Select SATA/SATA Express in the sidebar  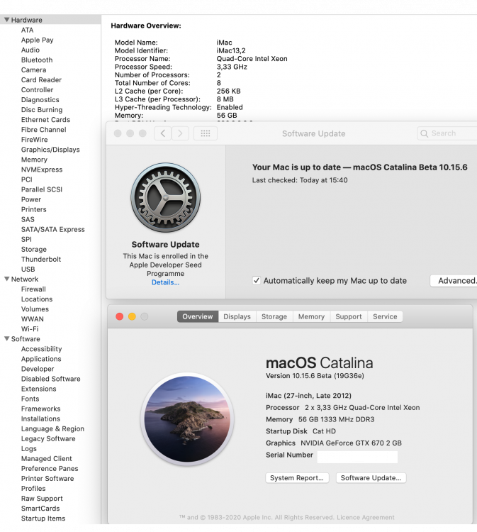[x=53, y=229]
